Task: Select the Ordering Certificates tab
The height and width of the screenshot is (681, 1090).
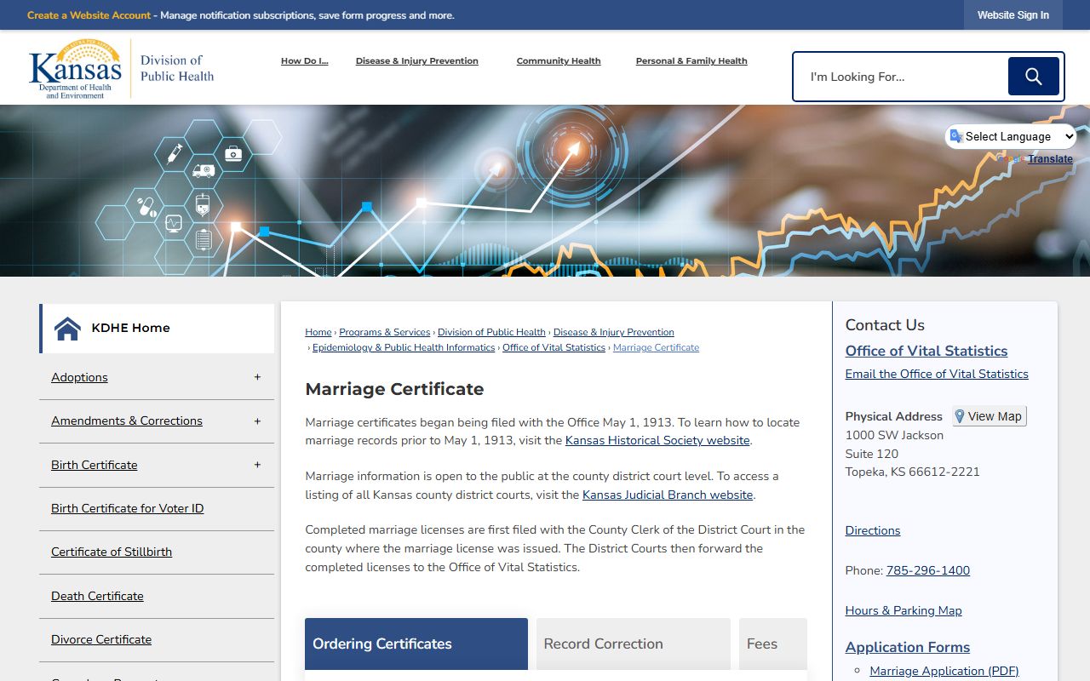Action: click(x=416, y=644)
